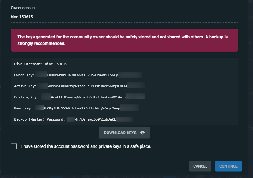Click the Posting Key line
253x178 pixels.
80,97
